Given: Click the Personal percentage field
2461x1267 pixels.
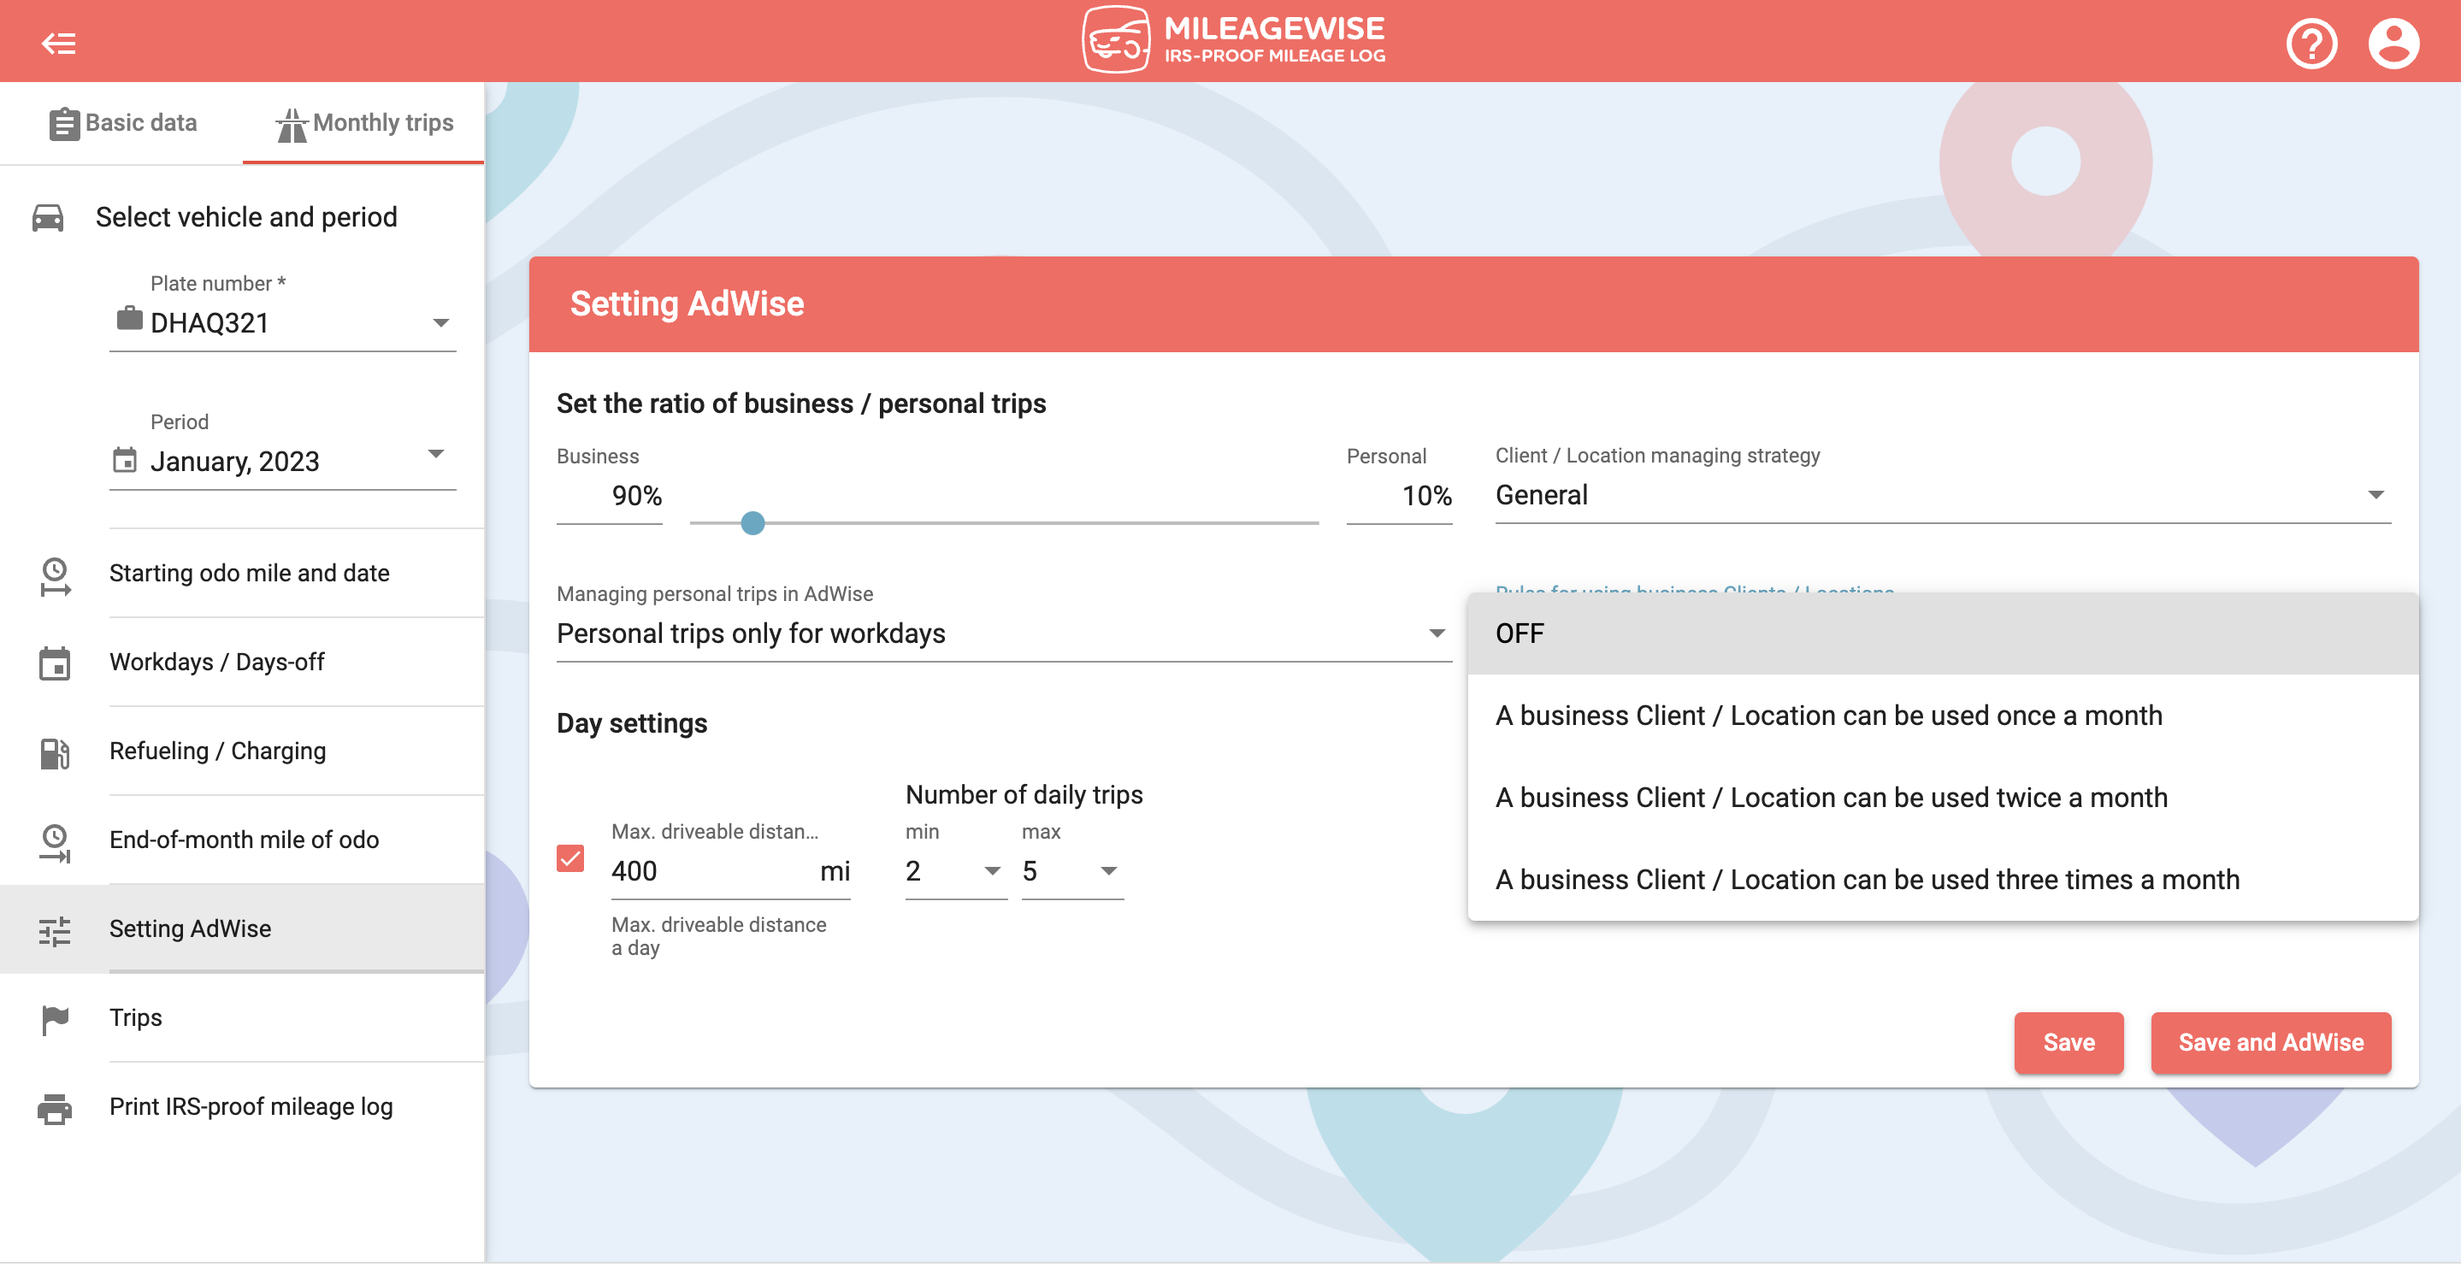Looking at the screenshot, I should 1399,496.
